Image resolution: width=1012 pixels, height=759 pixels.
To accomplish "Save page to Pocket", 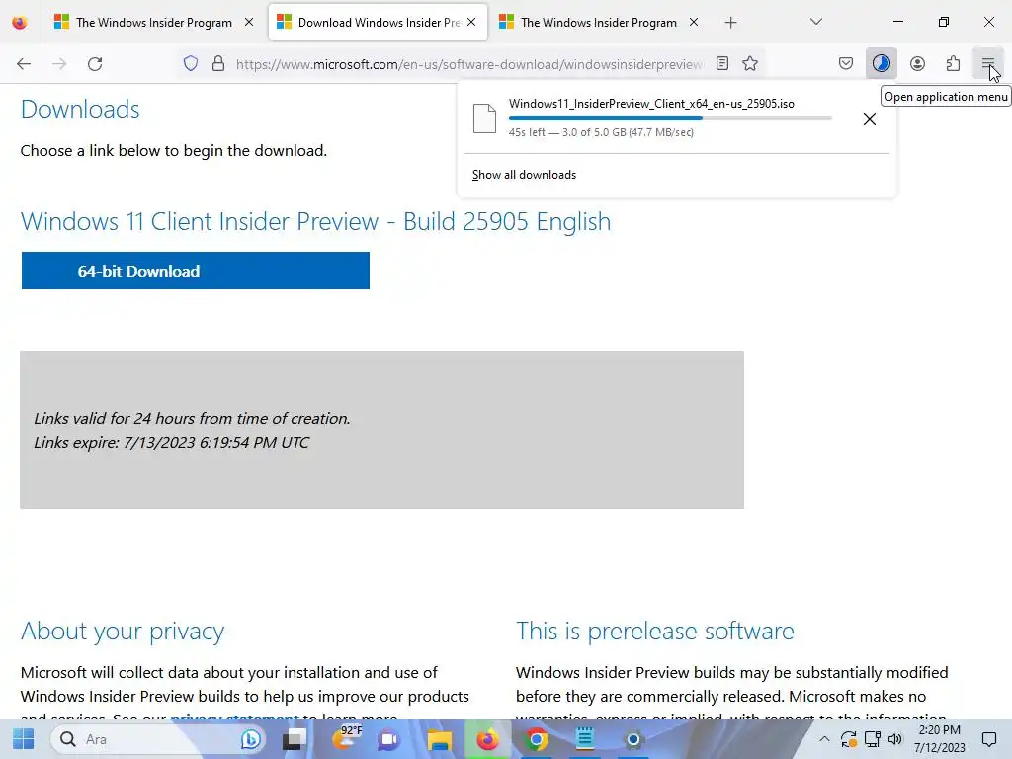I will pyautogui.click(x=846, y=63).
